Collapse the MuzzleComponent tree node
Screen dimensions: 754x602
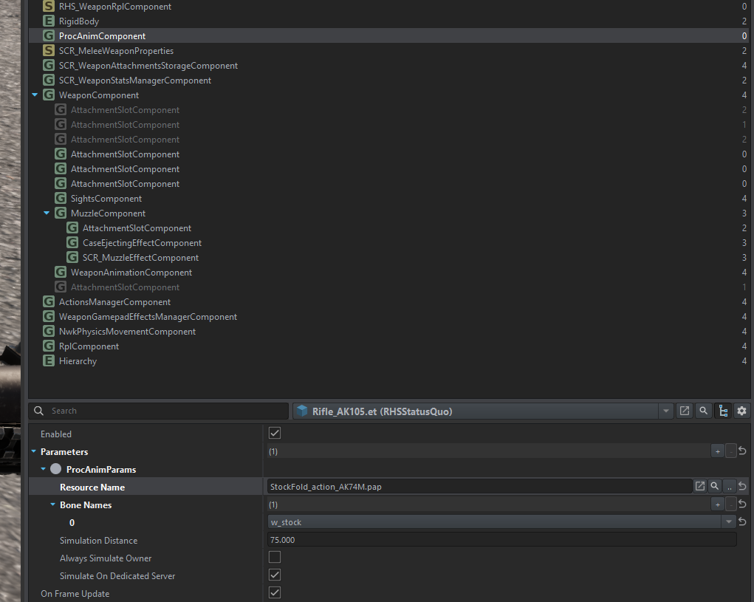(x=47, y=213)
